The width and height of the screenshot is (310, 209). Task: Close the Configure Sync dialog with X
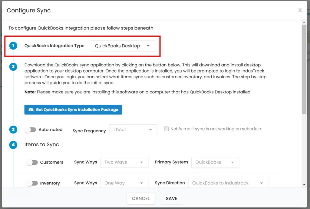300,10
